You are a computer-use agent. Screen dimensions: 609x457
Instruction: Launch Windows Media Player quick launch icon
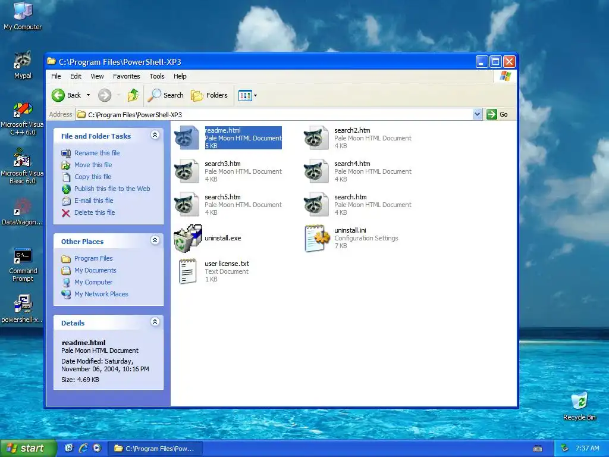(x=97, y=449)
